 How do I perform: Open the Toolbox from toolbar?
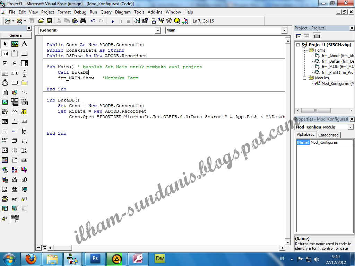(169, 21)
